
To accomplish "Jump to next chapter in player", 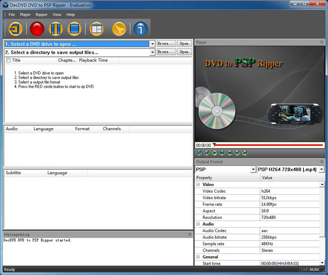I will pyautogui.click(x=245, y=153).
